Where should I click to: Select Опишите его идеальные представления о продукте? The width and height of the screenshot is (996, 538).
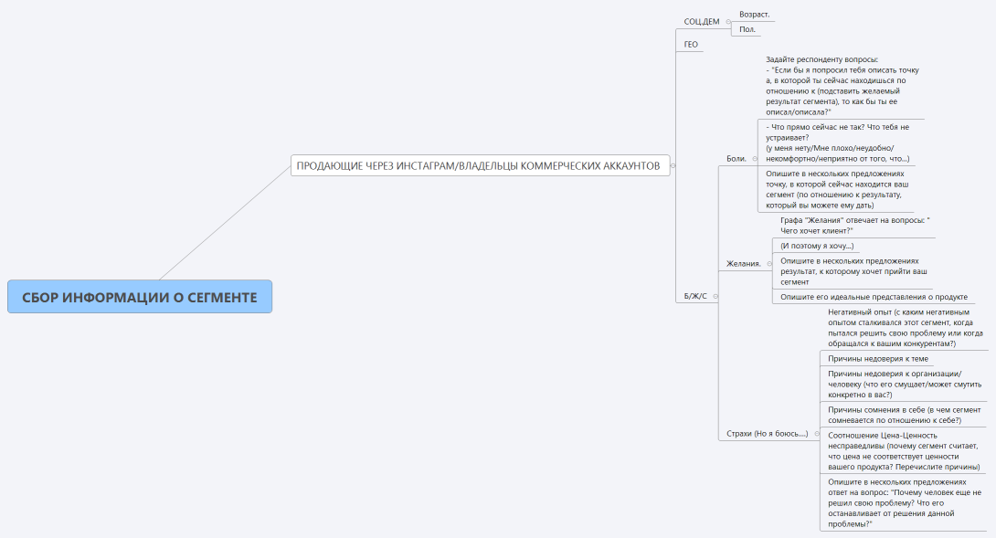[x=873, y=297]
